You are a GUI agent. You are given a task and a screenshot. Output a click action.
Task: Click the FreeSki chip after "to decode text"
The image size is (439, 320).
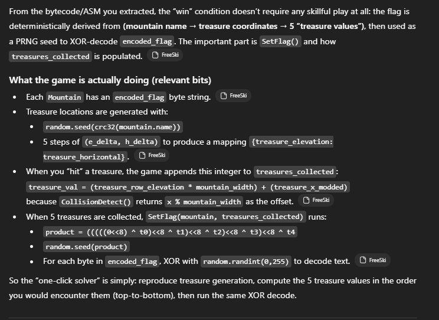tap(373, 260)
